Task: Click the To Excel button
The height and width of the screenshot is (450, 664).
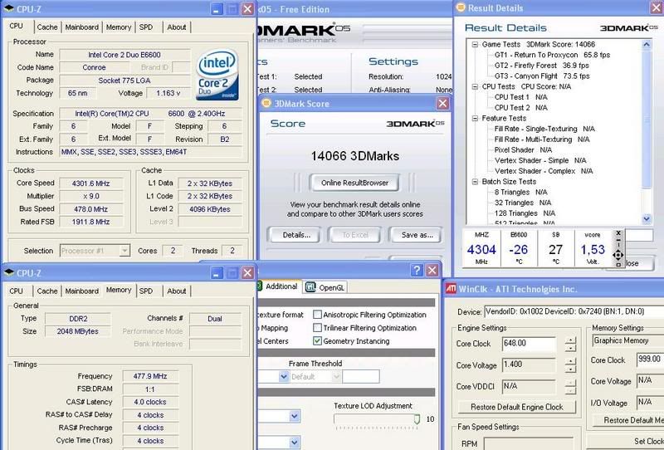Action: pyautogui.click(x=355, y=235)
